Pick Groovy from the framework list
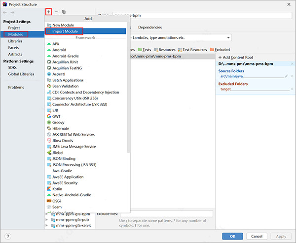 (59, 122)
